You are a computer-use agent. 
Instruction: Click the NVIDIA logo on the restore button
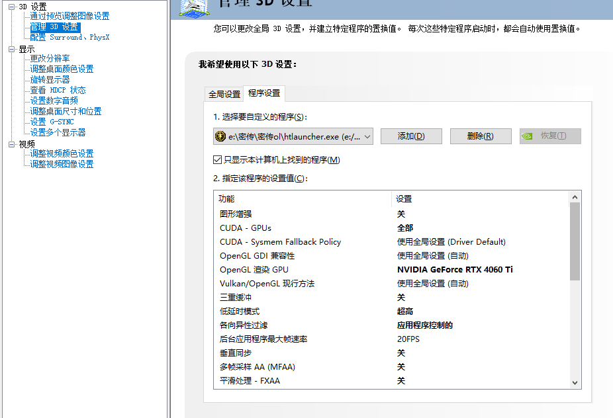pyautogui.click(x=527, y=136)
